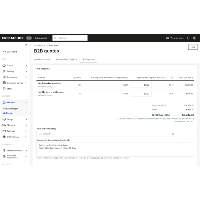Open the Quick Access dropdown
Viewport: 200px width, 200px height.
pyautogui.click(x=42, y=38)
